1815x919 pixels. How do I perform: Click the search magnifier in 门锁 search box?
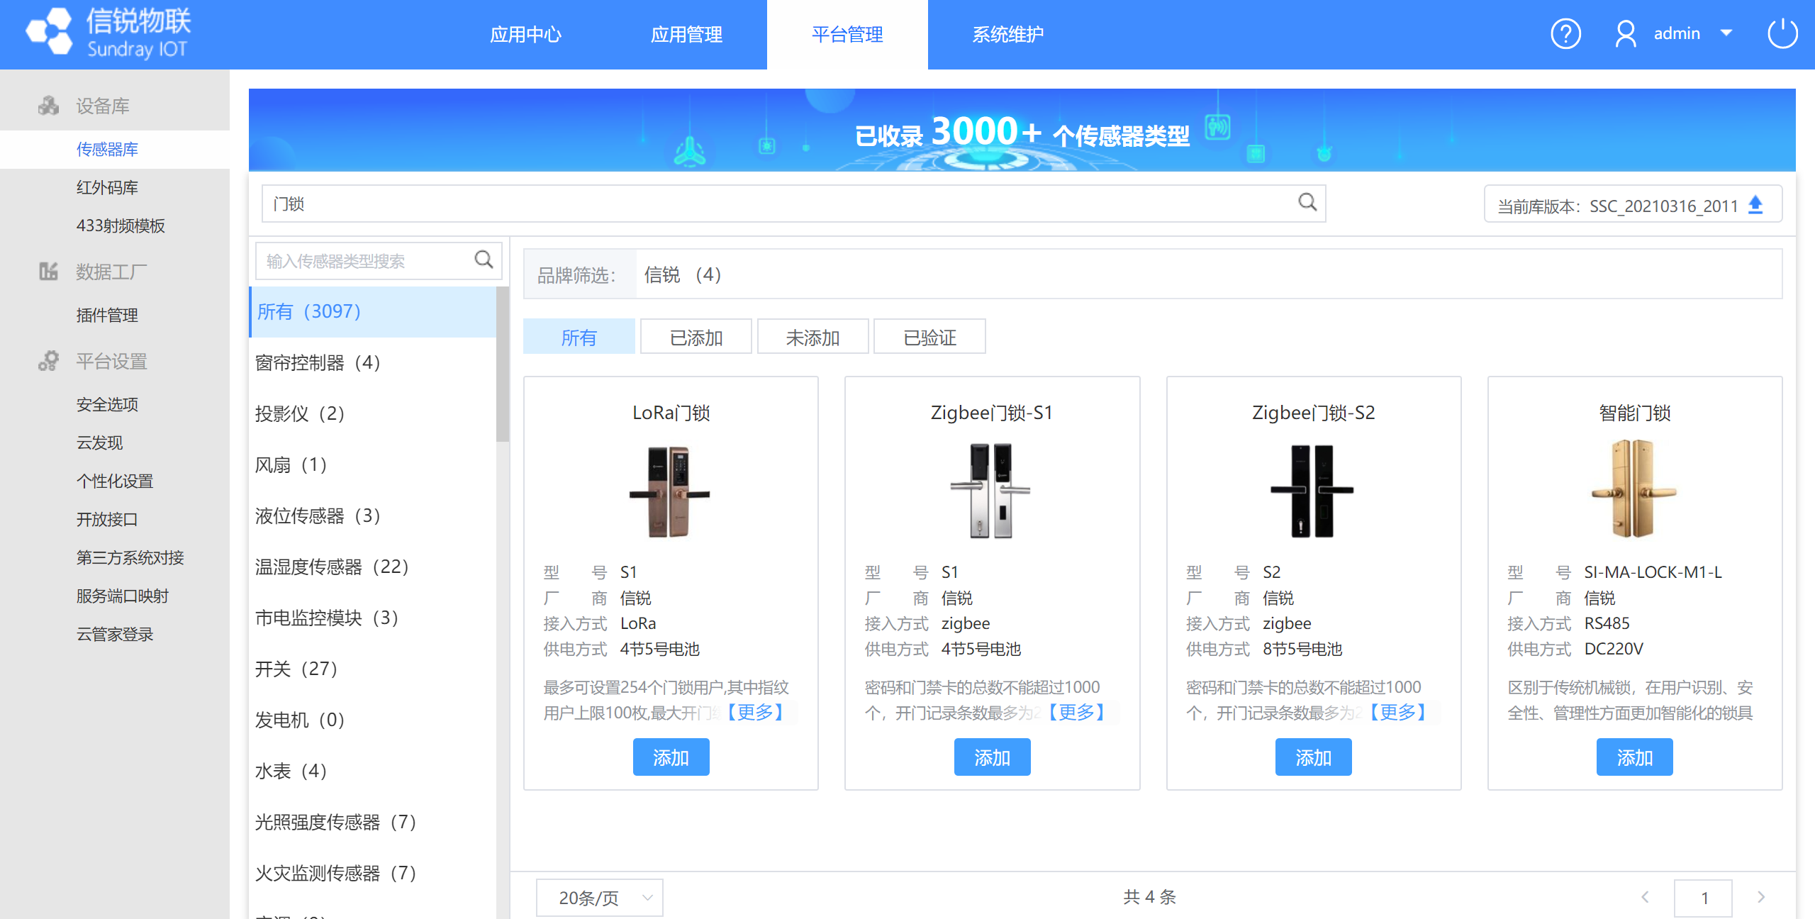(1307, 203)
